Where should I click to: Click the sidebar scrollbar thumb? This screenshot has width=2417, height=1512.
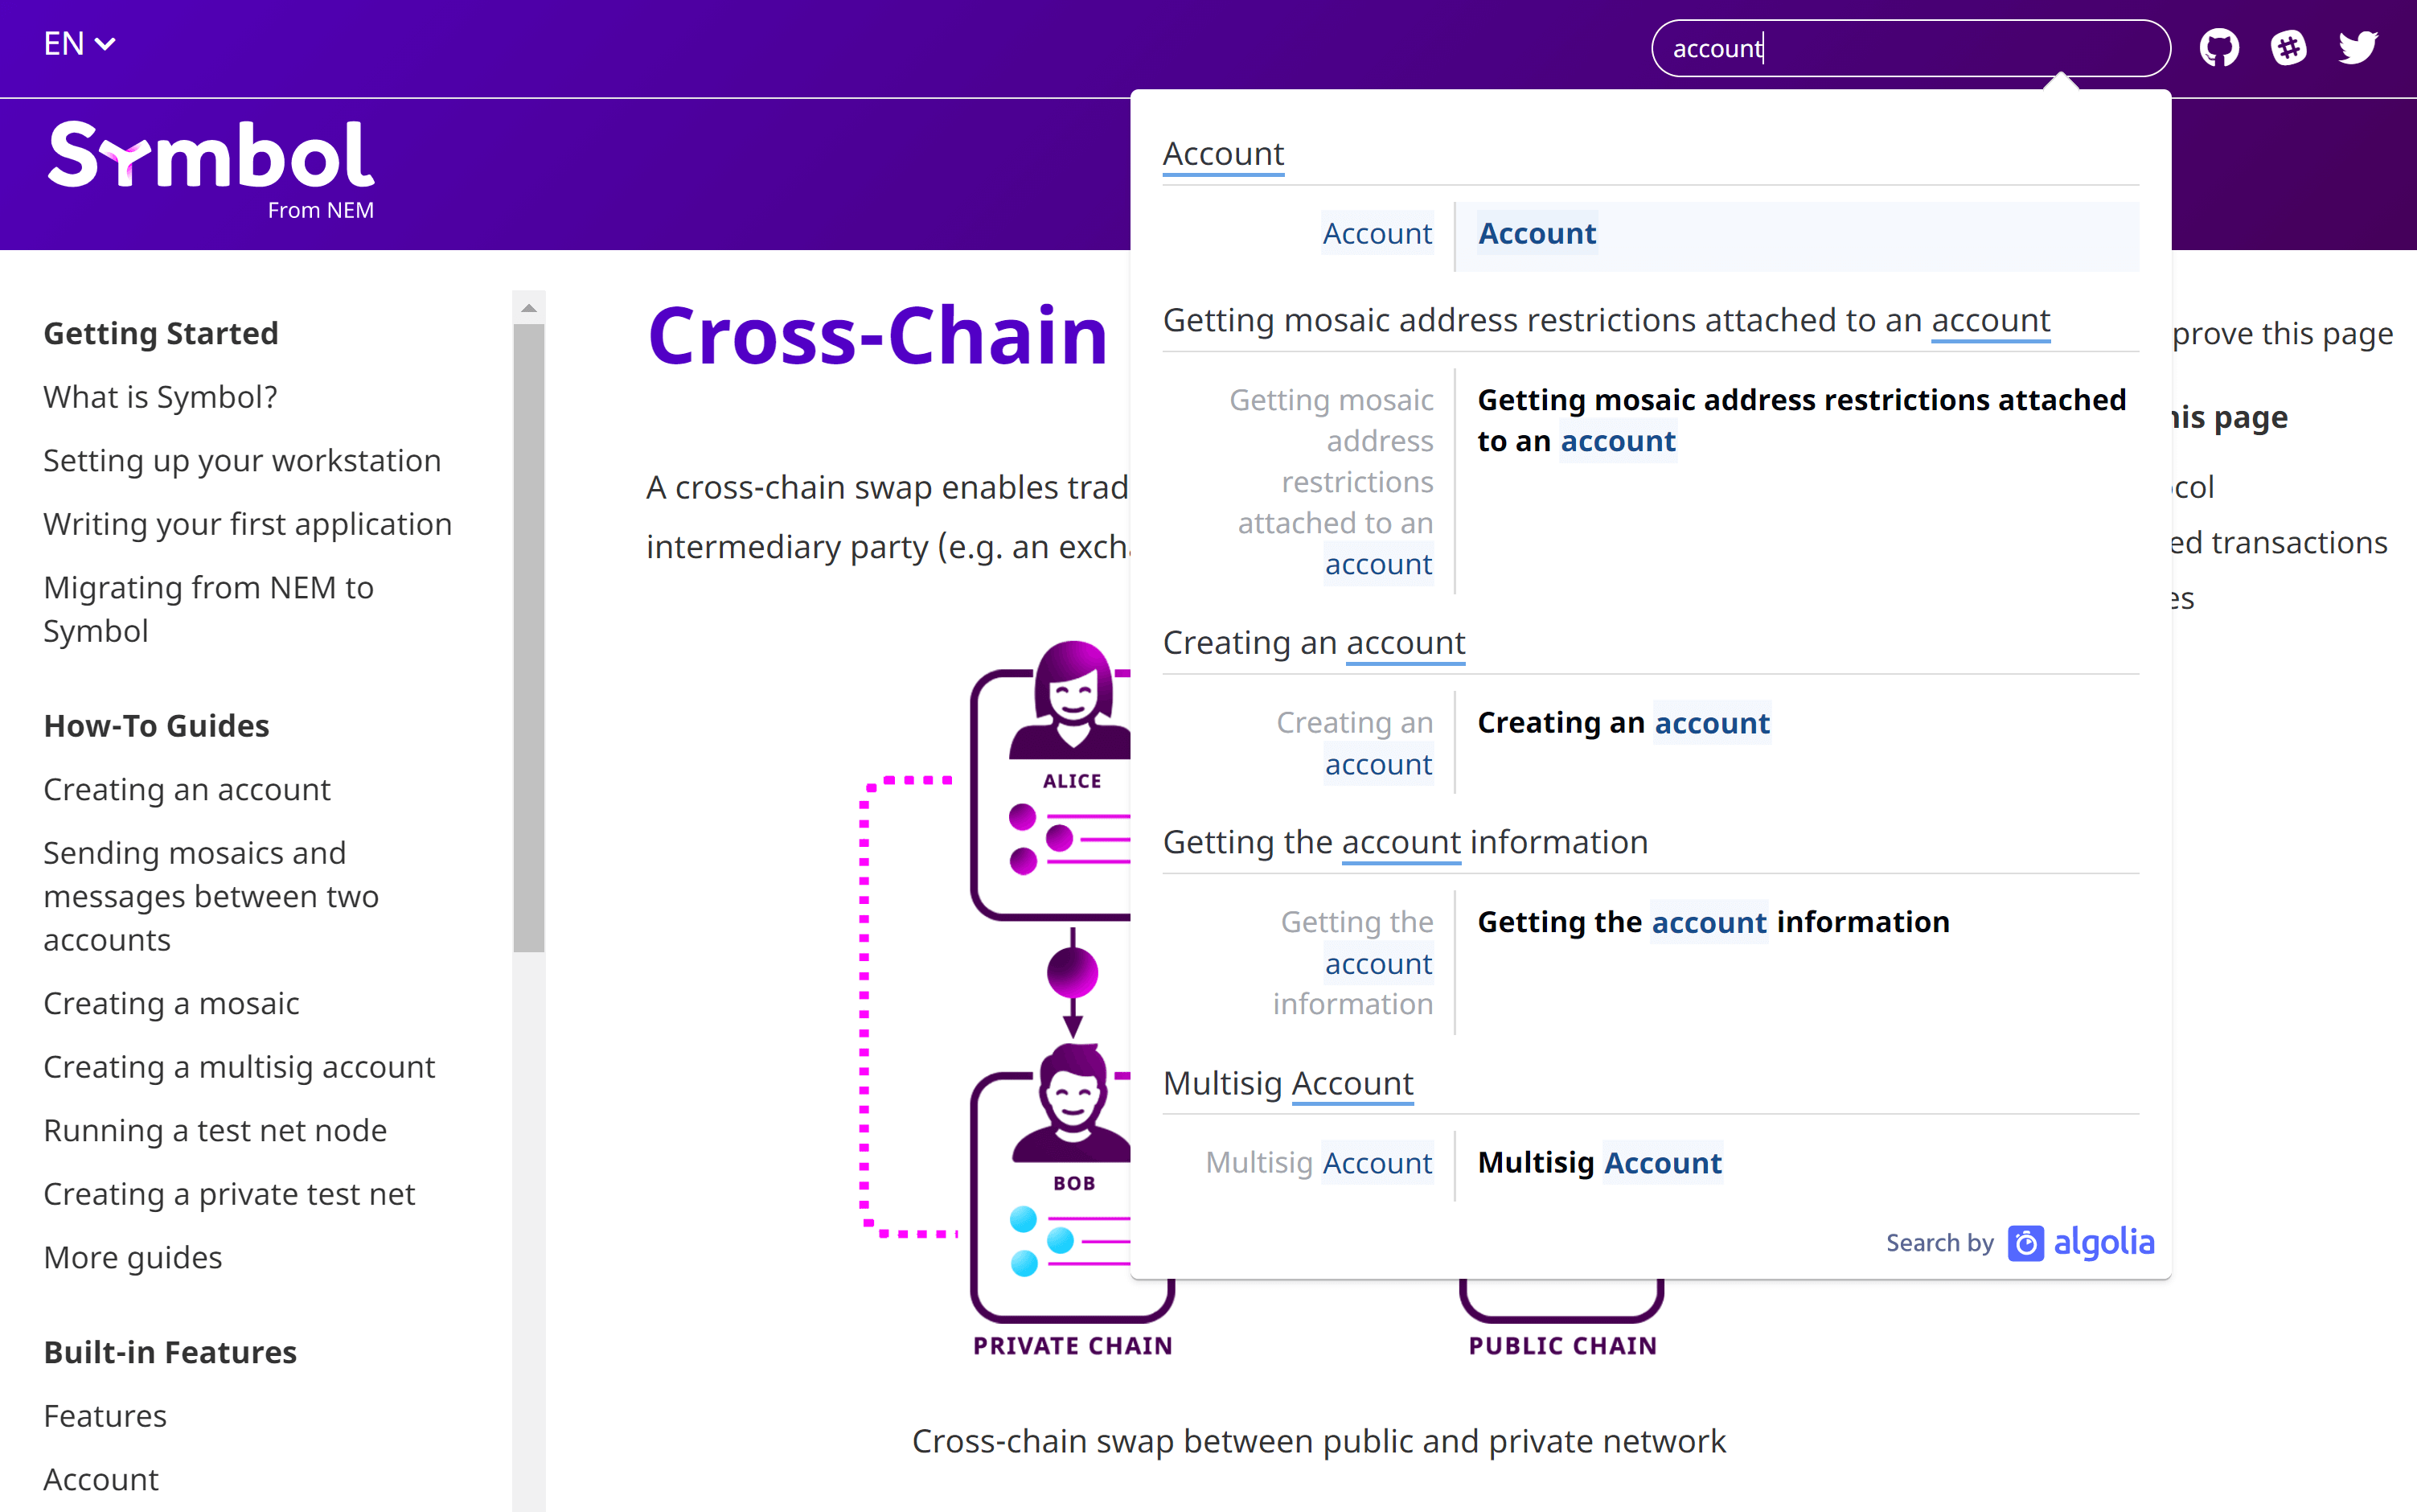pos(529,640)
